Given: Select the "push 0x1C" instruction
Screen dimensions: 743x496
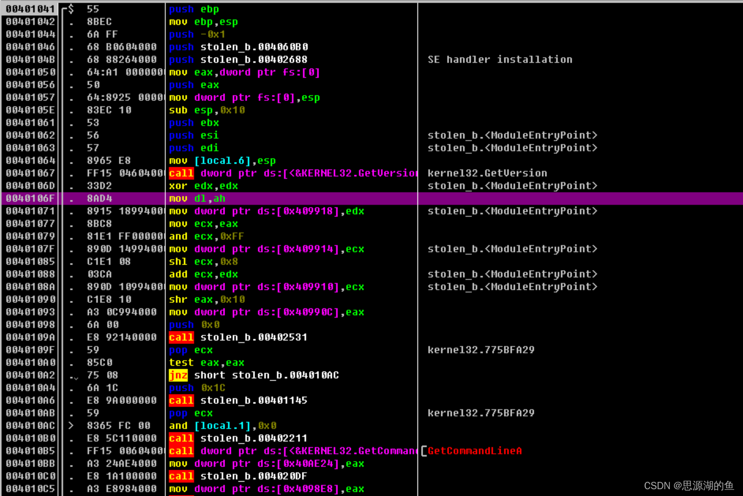Looking at the screenshot, I should [197, 388].
